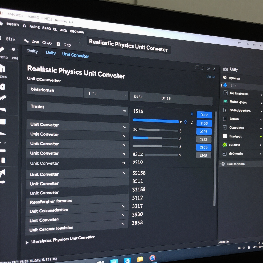Toggle the checkbox fifth in right panel list
The image size is (263, 263).
click(225, 127)
